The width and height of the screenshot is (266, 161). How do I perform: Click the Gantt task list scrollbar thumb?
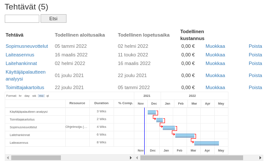point(36,158)
